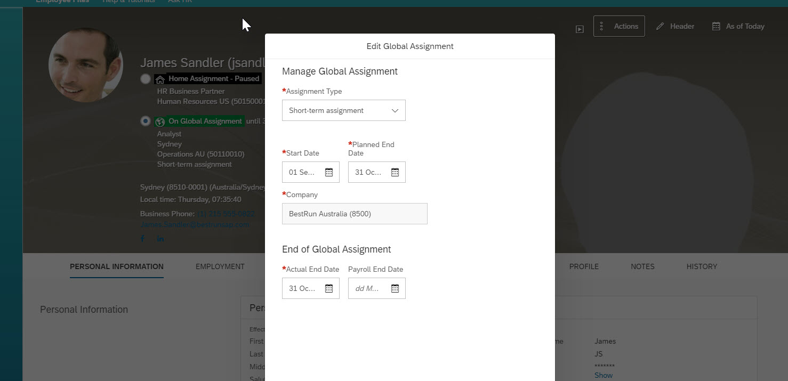This screenshot has height=381, width=788.
Task: Click the business phone number link
Action: (x=226, y=214)
